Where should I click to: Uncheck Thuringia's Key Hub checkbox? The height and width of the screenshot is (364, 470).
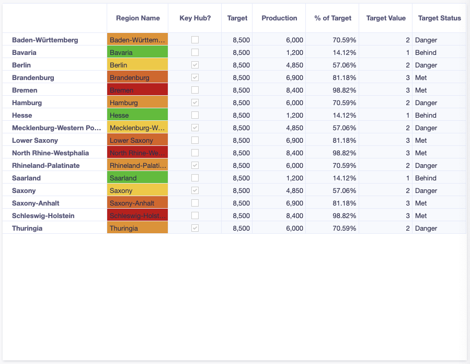point(195,228)
